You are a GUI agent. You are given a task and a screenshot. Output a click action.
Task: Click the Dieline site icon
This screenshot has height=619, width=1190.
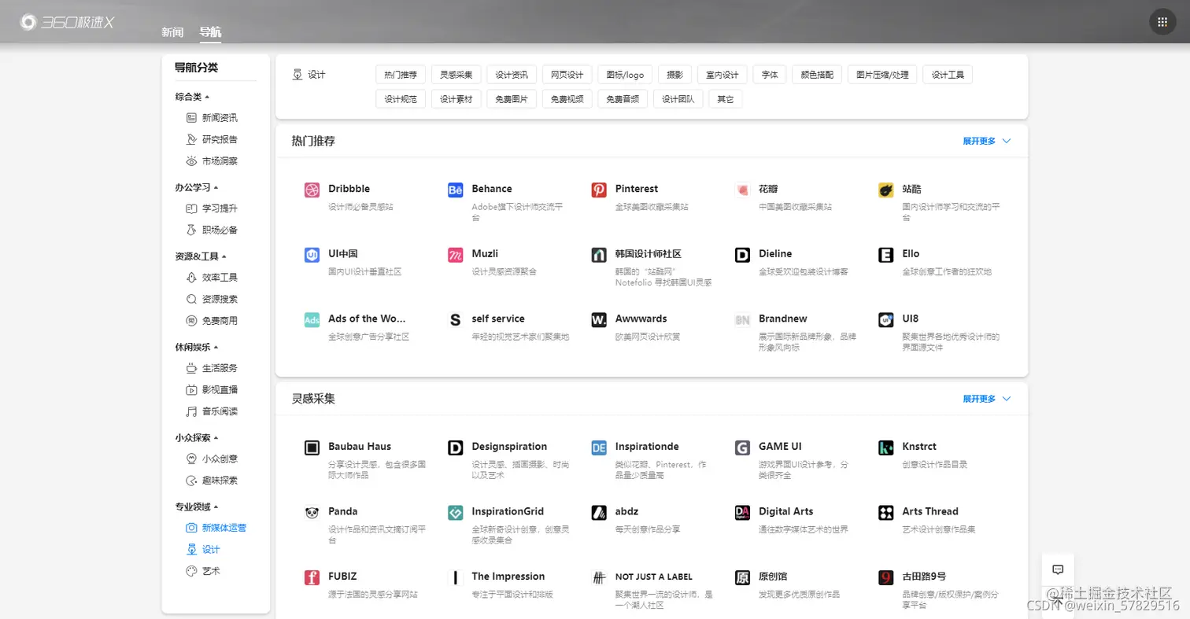coord(742,255)
